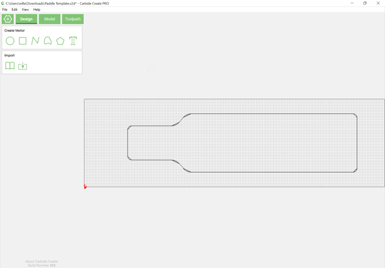
Task: Switch to the Design tab
Action: pyautogui.click(x=26, y=19)
